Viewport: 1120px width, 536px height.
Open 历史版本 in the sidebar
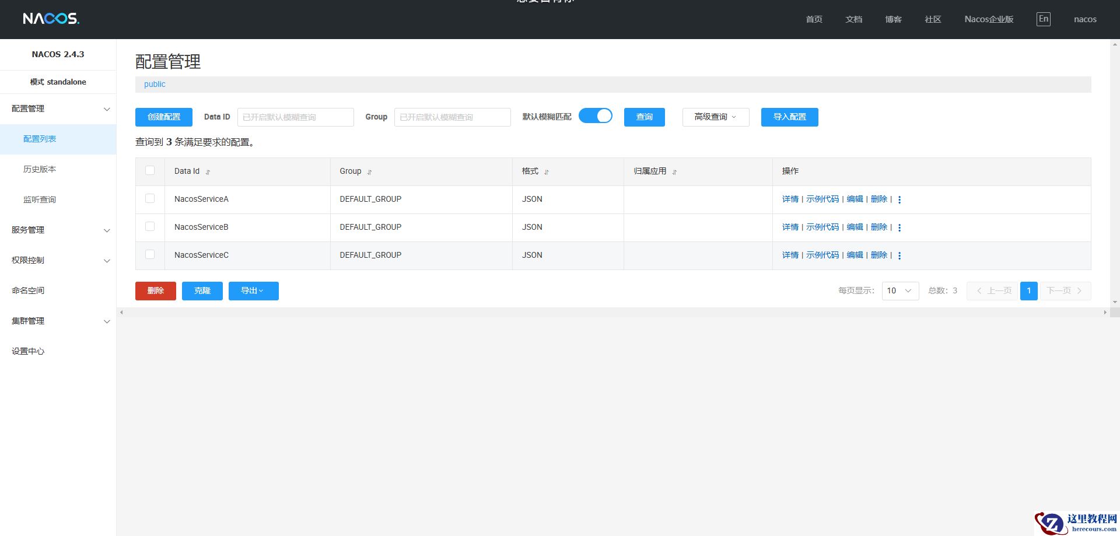[x=40, y=169]
